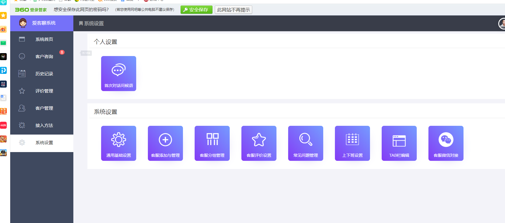
Task: Open 接入方法 in the sidebar
Action: click(44, 126)
